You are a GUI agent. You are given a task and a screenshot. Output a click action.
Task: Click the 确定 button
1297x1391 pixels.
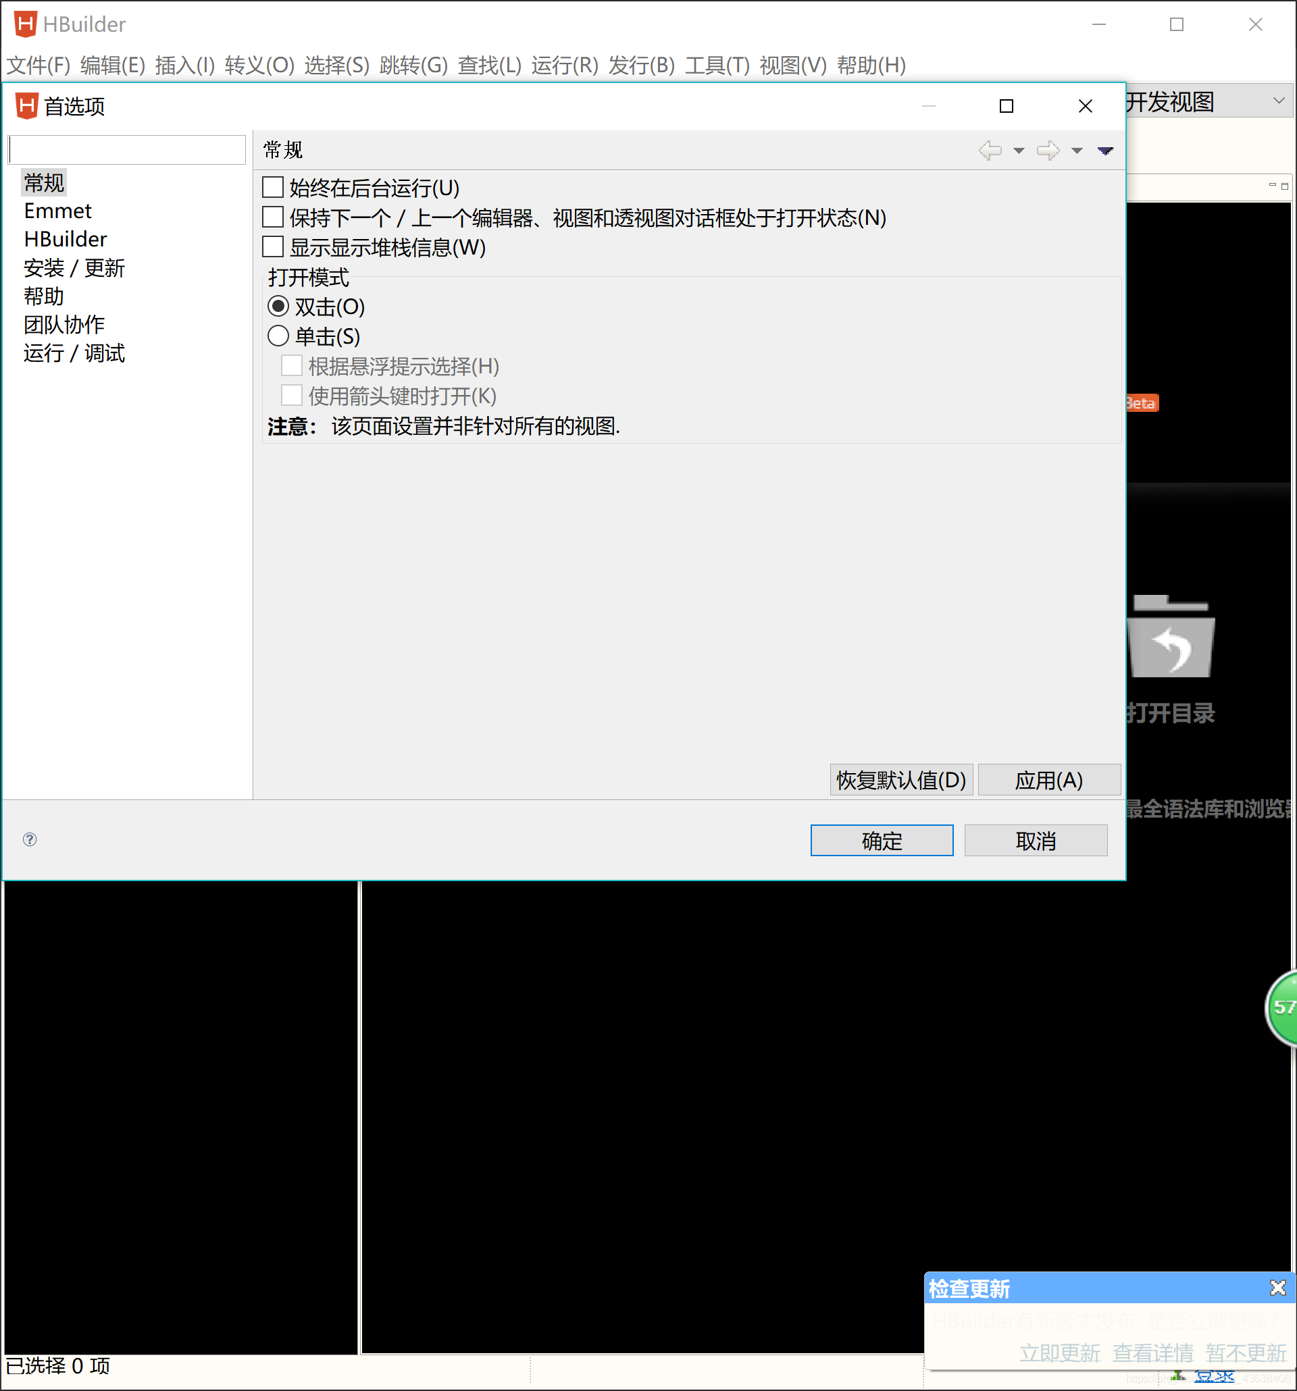[x=882, y=839]
